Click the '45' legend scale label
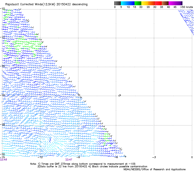 [x=175, y=7]
